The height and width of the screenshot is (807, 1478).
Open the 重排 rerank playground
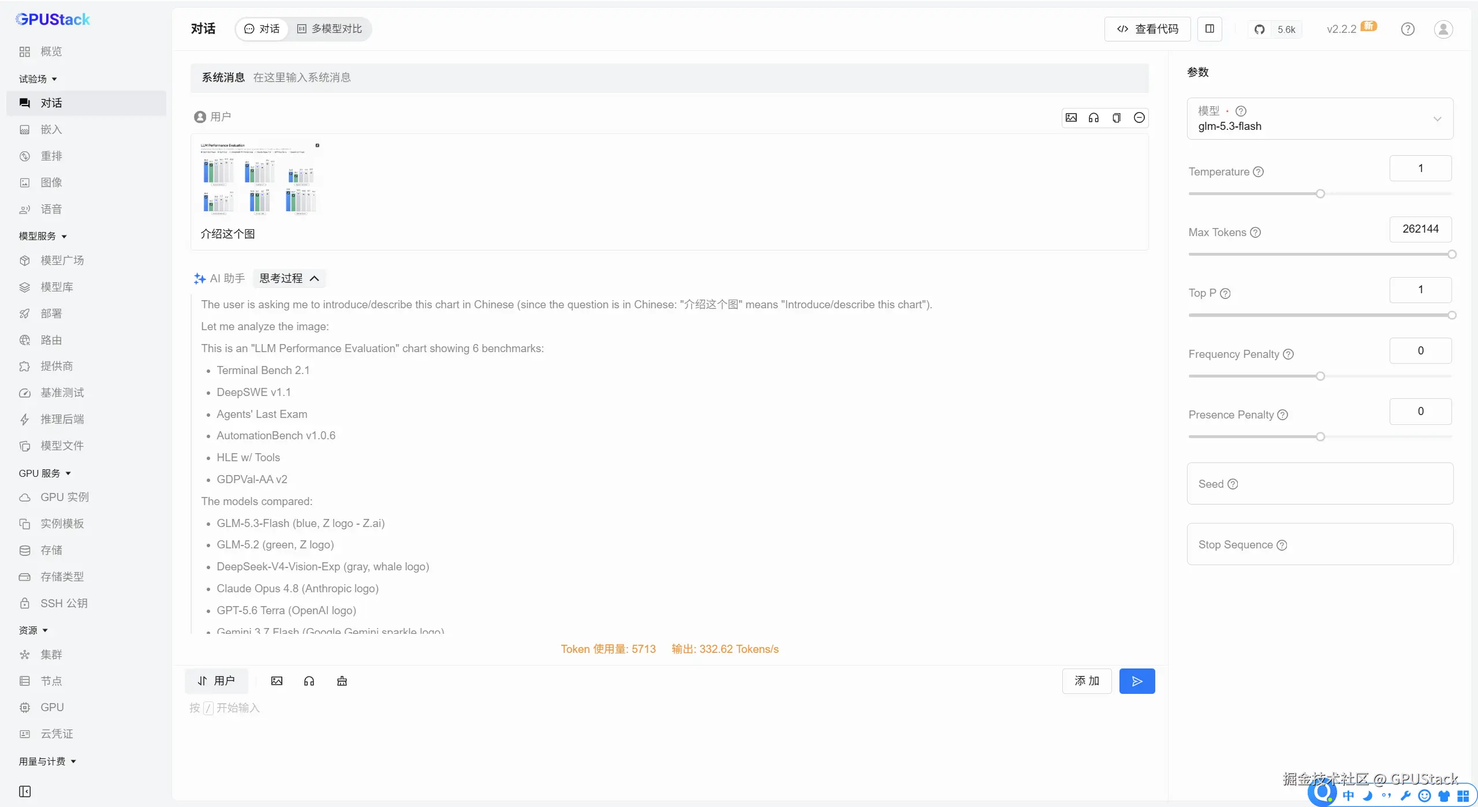[87, 156]
